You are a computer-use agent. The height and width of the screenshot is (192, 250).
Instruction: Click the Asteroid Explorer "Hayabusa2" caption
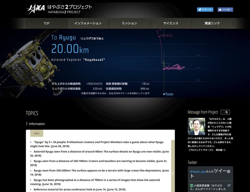click(x=78, y=60)
